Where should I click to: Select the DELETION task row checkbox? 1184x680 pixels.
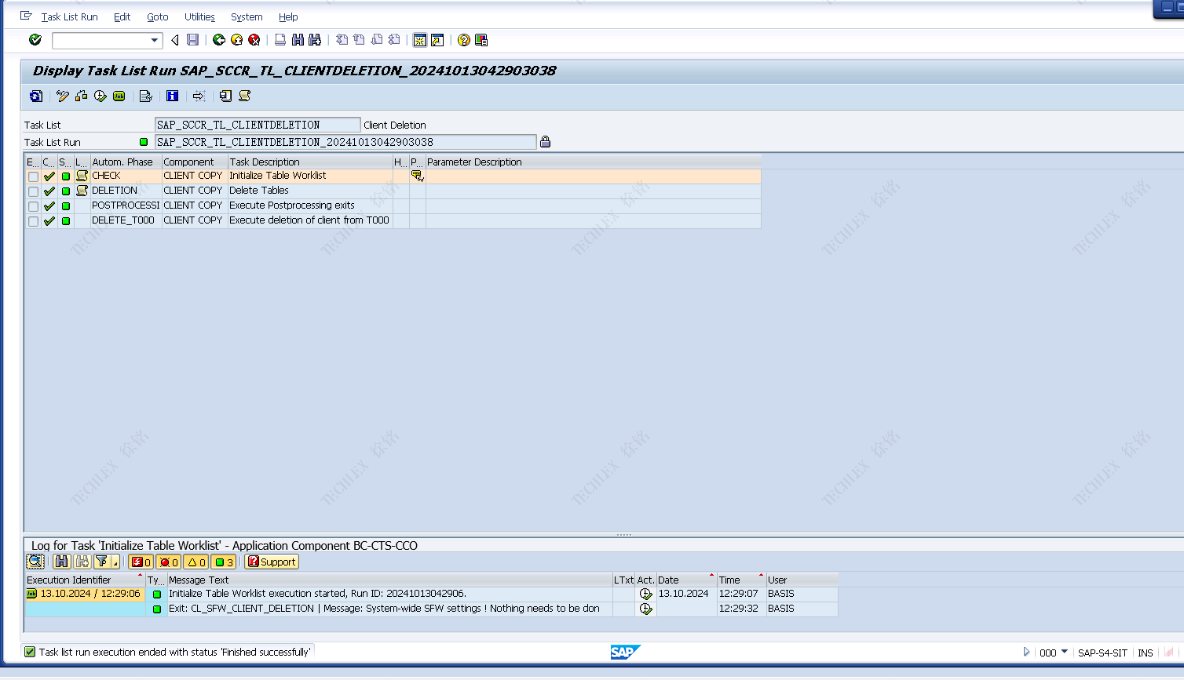point(33,191)
